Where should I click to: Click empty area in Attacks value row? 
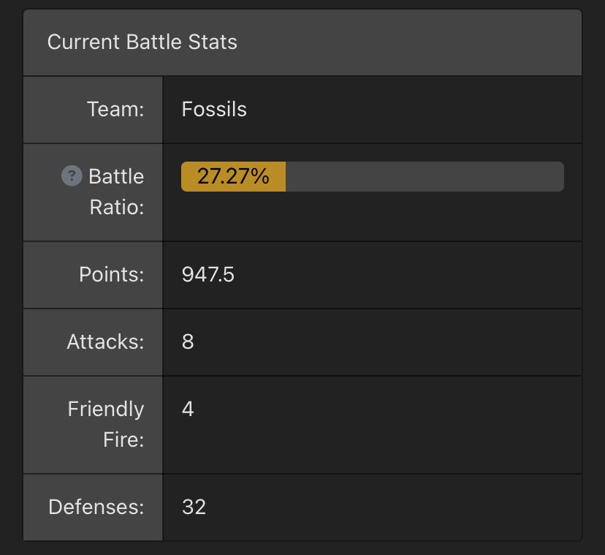386,341
